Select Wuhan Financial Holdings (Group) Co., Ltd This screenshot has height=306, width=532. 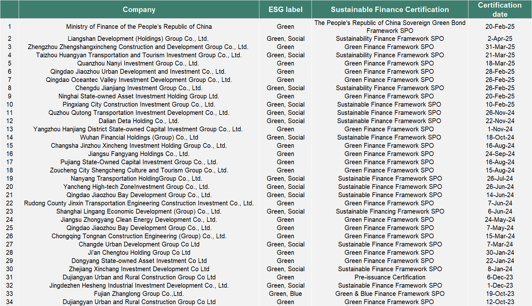(139, 137)
